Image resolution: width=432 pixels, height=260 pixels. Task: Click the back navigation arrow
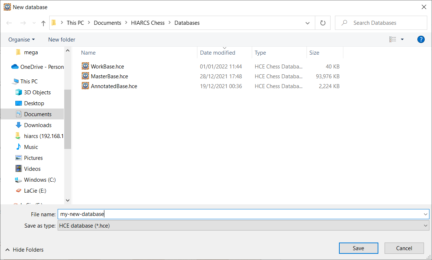(x=9, y=23)
